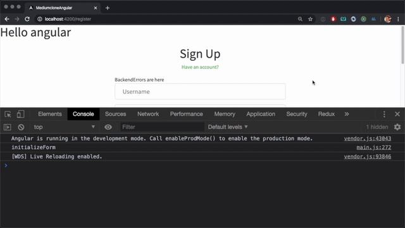Screen dimensions: 405x228
Task: Switch to the Sources tab
Action: tap(115, 114)
